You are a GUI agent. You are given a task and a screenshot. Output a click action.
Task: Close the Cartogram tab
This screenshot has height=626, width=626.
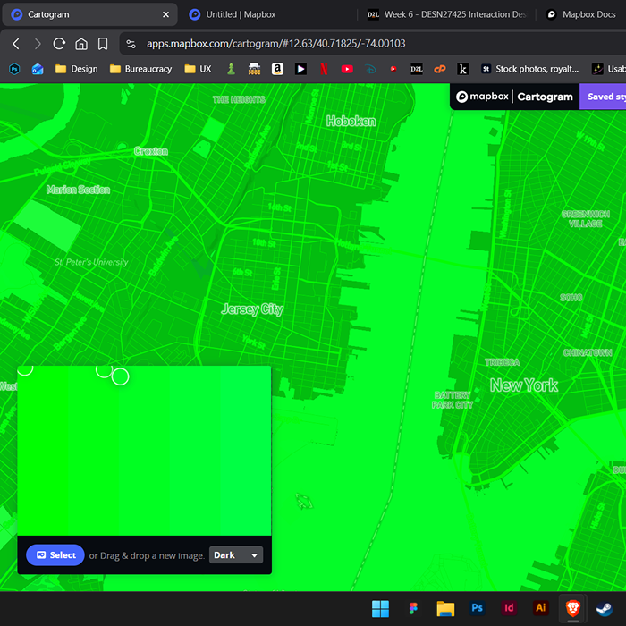click(165, 14)
